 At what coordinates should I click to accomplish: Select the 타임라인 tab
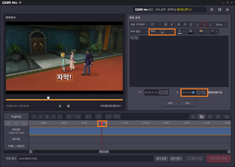pos(16,117)
